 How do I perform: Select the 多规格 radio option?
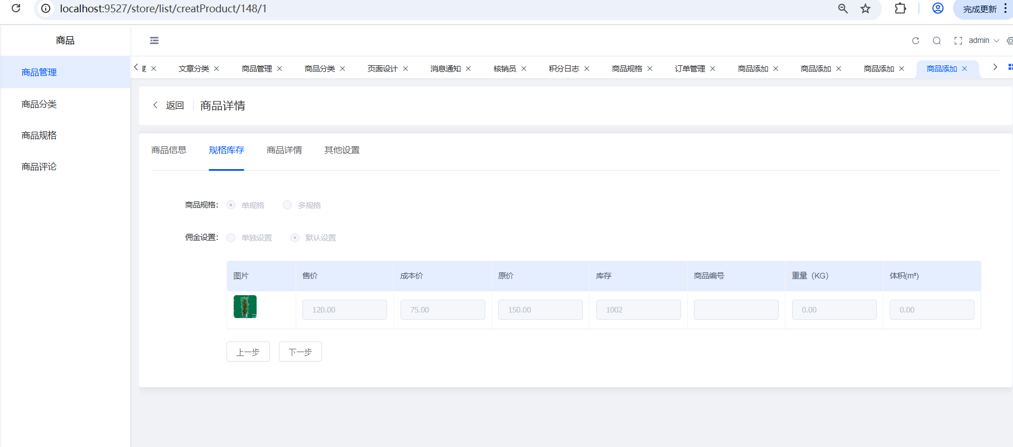click(287, 205)
